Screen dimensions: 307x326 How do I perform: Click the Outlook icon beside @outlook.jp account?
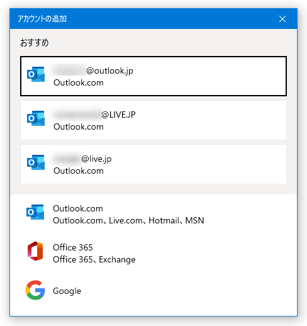36,74
